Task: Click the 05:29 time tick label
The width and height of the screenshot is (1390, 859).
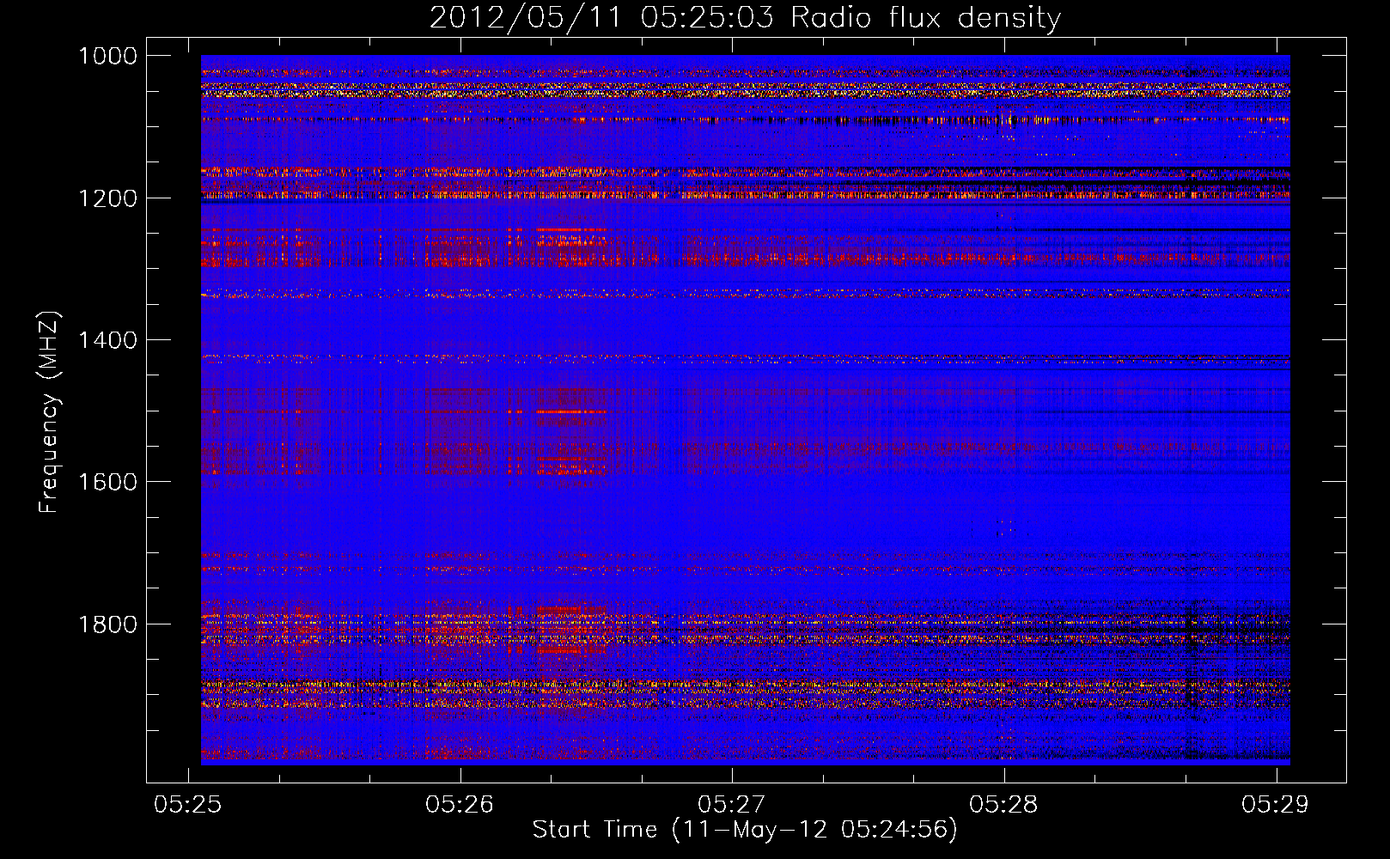Action: 1275,804
